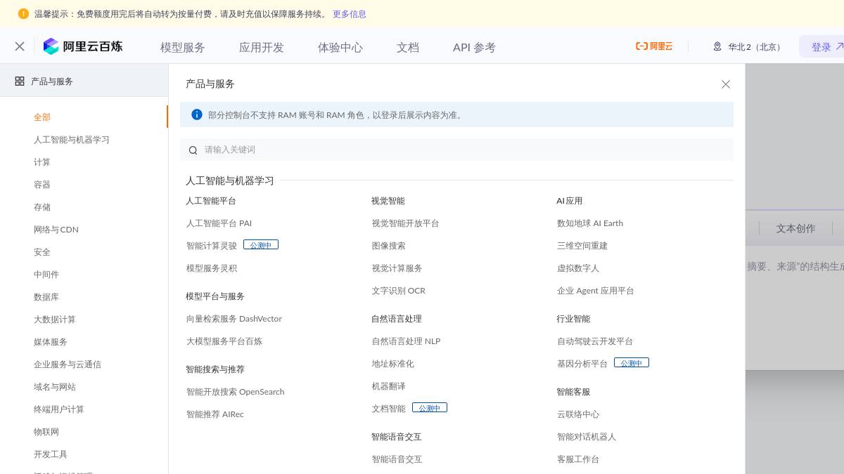Open 文字识别 OCR product link
This screenshot has width=844, height=474.
coord(399,291)
